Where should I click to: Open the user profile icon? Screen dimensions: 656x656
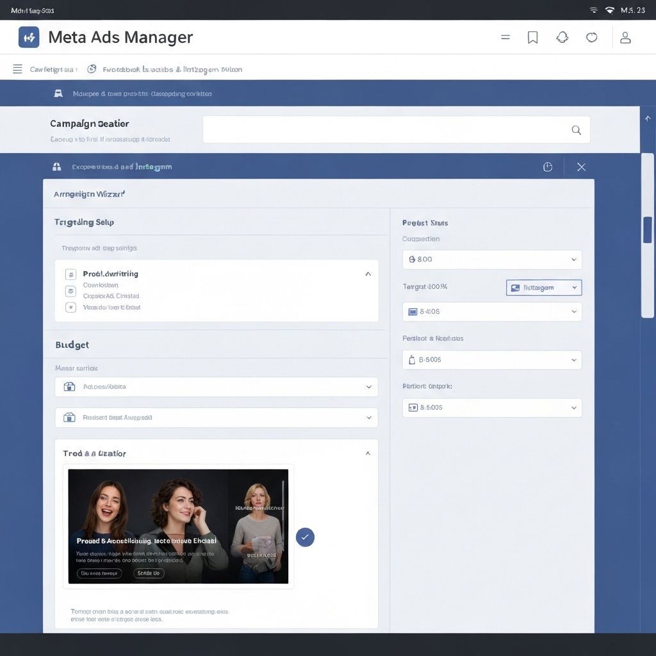pos(625,38)
